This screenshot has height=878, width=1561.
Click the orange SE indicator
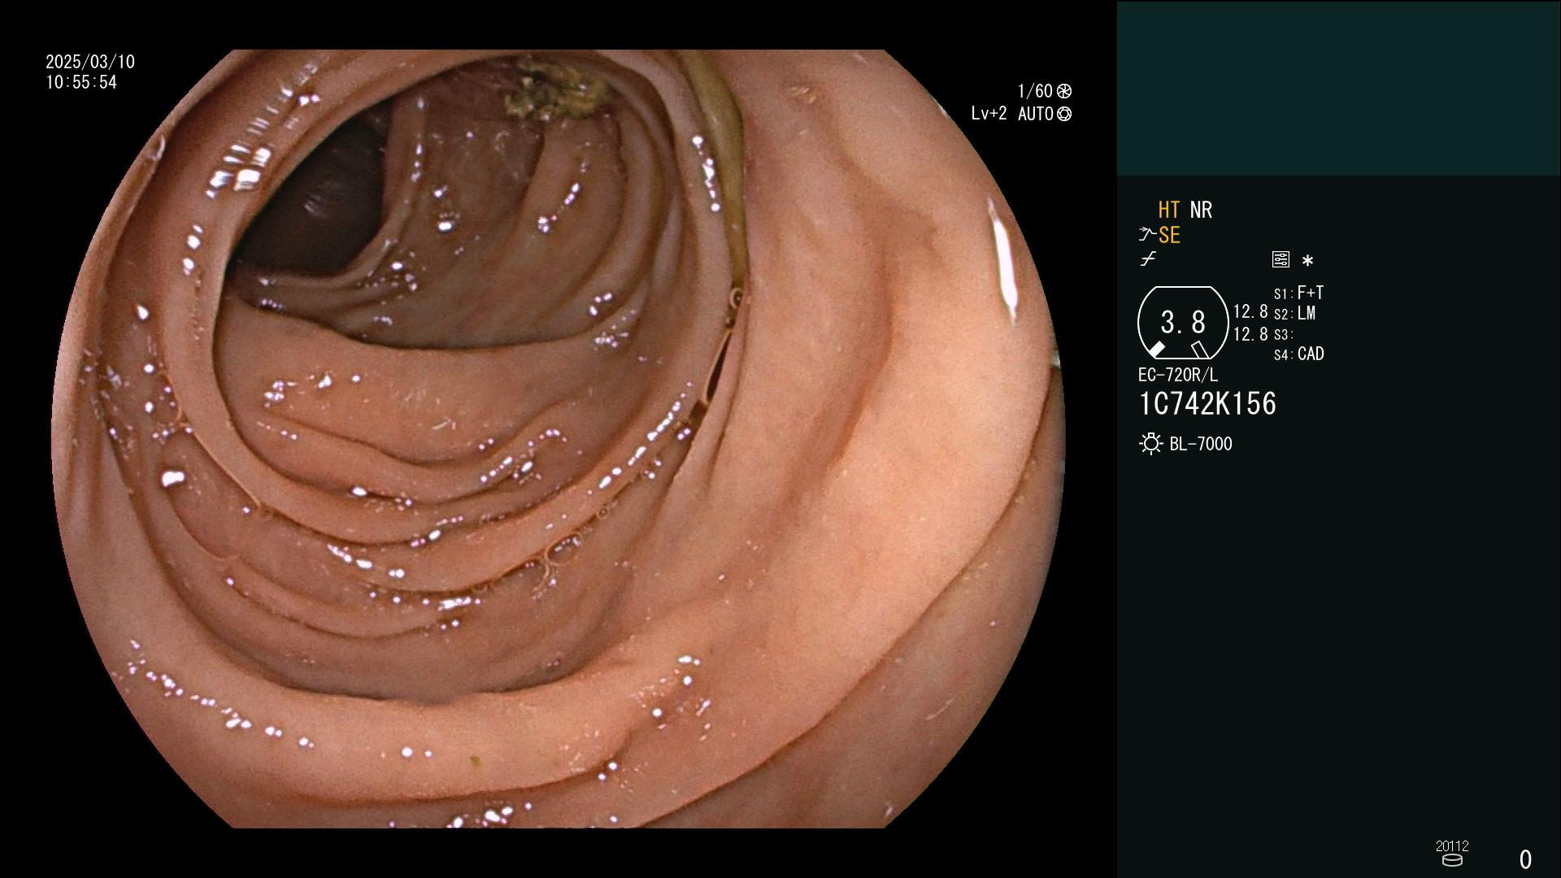(1169, 235)
